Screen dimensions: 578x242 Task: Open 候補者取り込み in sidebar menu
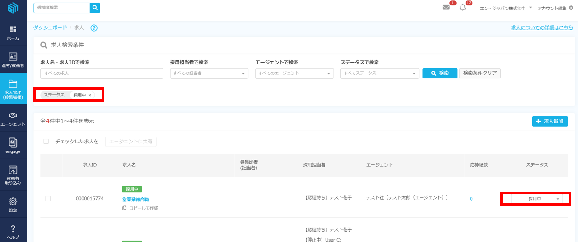13,175
